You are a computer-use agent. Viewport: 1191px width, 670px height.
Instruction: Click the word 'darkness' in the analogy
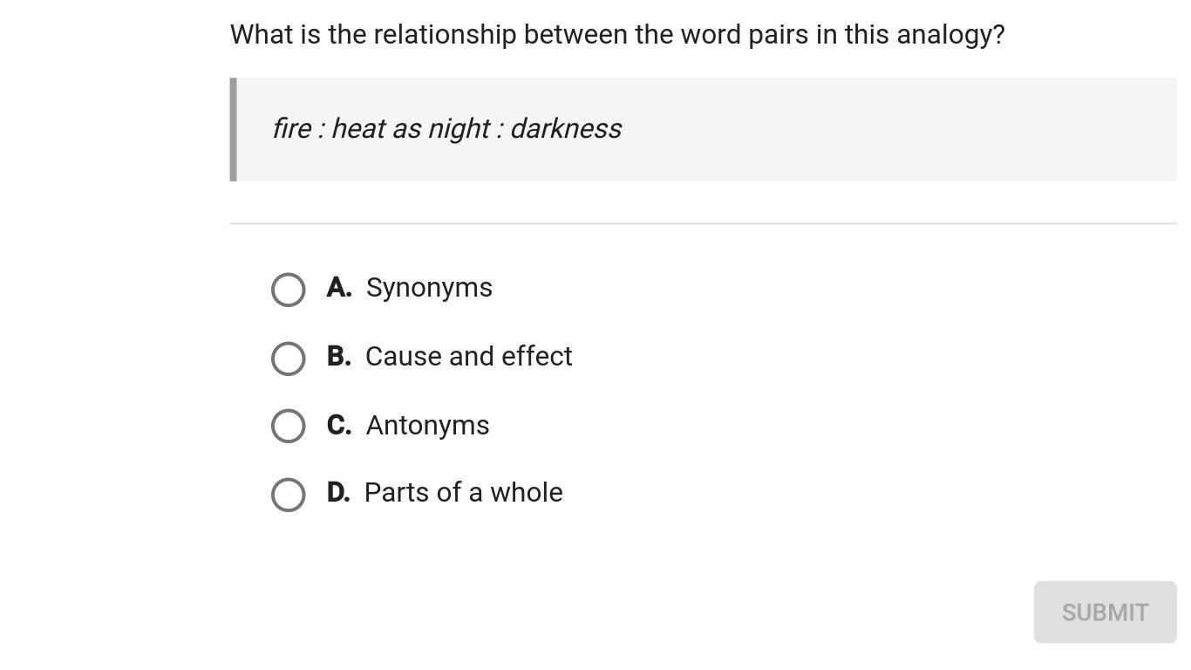click(x=566, y=129)
